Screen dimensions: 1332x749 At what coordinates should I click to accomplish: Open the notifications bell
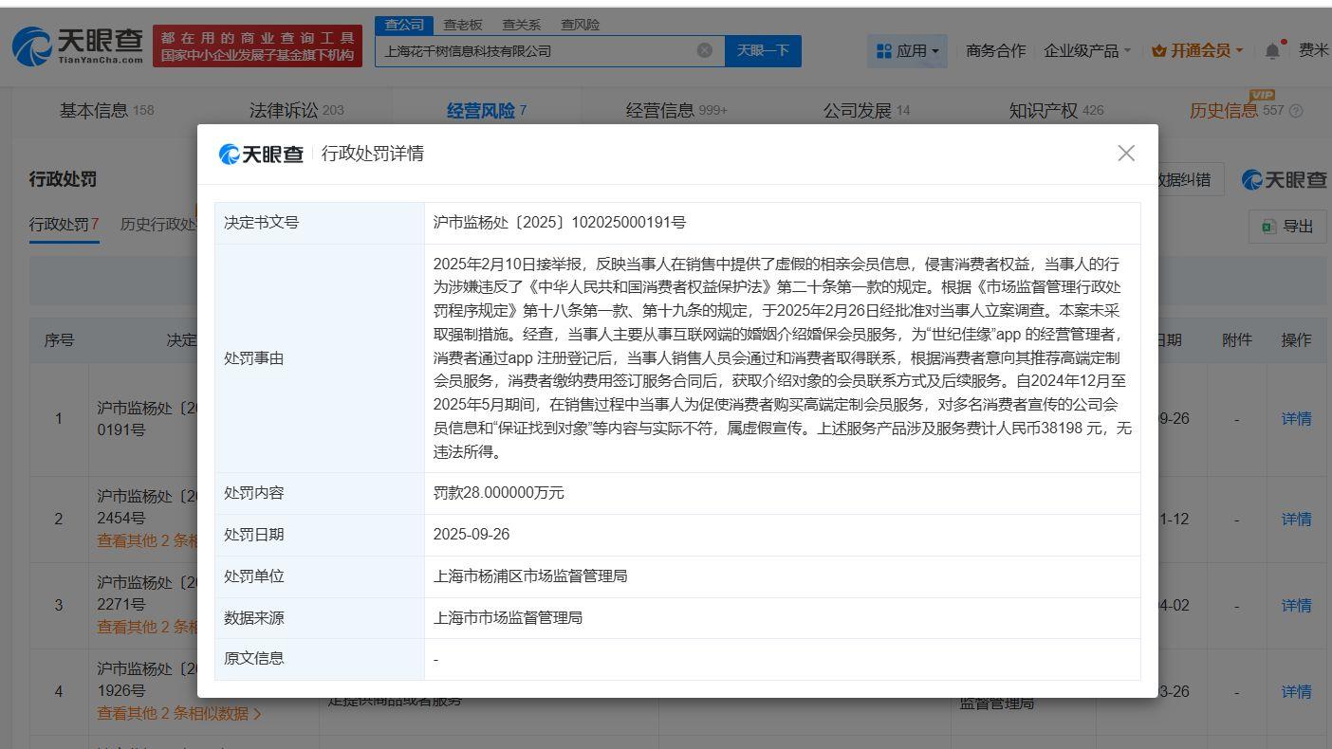[x=1271, y=50]
